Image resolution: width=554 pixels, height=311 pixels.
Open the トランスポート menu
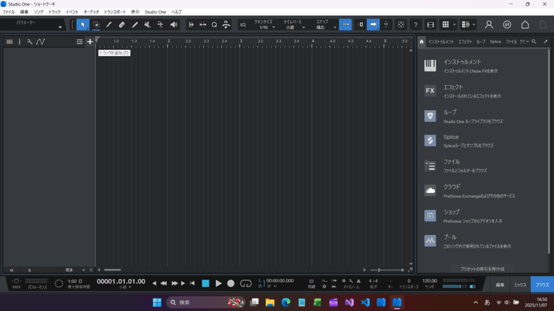click(114, 11)
